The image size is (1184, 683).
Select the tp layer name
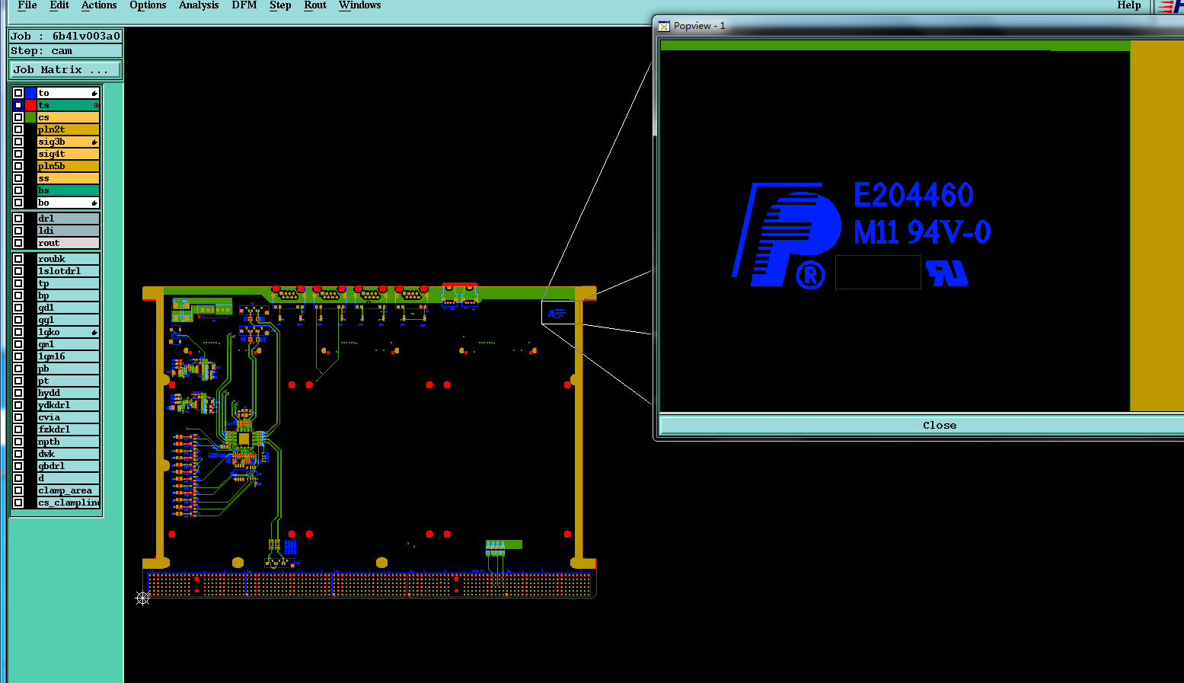click(69, 283)
